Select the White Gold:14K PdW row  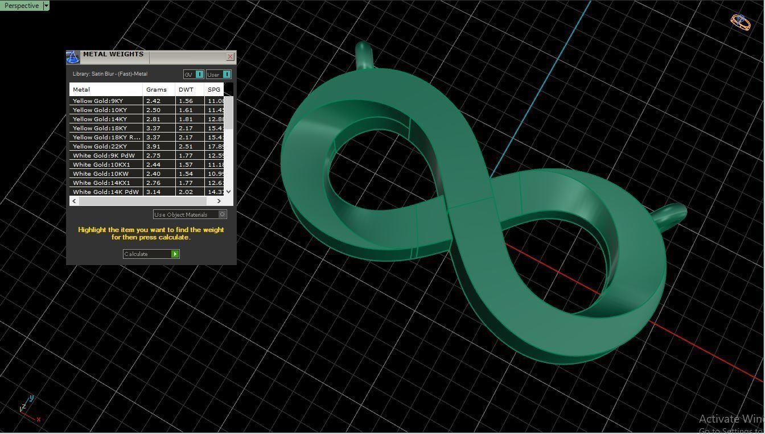coord(147,192)
